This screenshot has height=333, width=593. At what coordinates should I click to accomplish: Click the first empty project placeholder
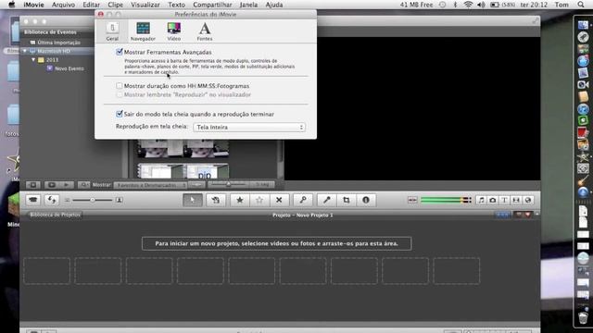pos(46,271)
